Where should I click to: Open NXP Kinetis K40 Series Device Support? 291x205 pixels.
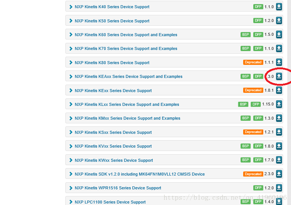click(112, 7)
